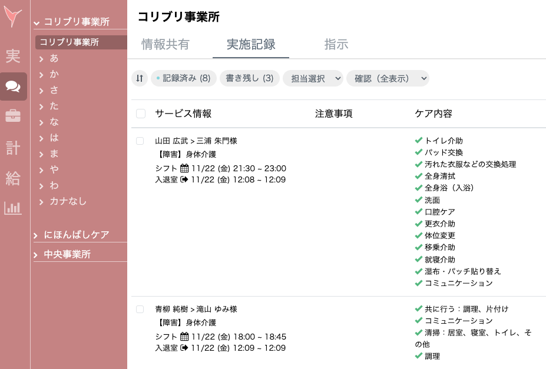546x369 pixels.
Task: Switch to the 情報共有 tab
Action: 165,44
